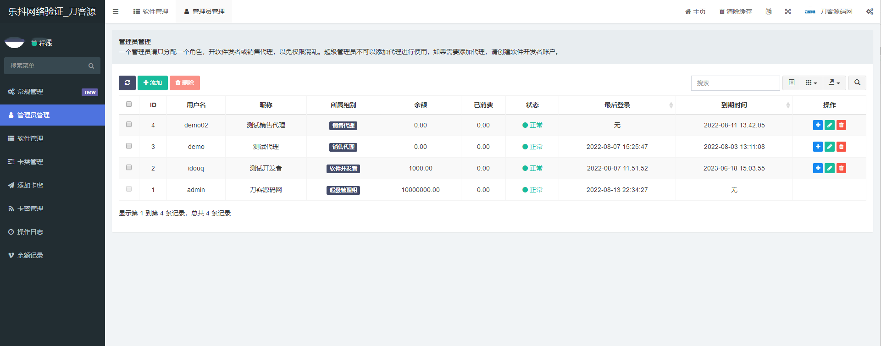881x346 pixels.
Task: Select the checkbox for demo row
Action: [129, 146]
